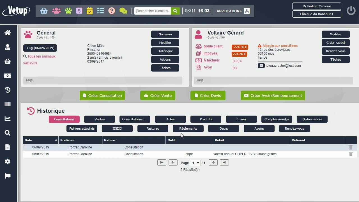Select the Ordonnances tab
The image size is (359, 202).
tap(312, 119)
